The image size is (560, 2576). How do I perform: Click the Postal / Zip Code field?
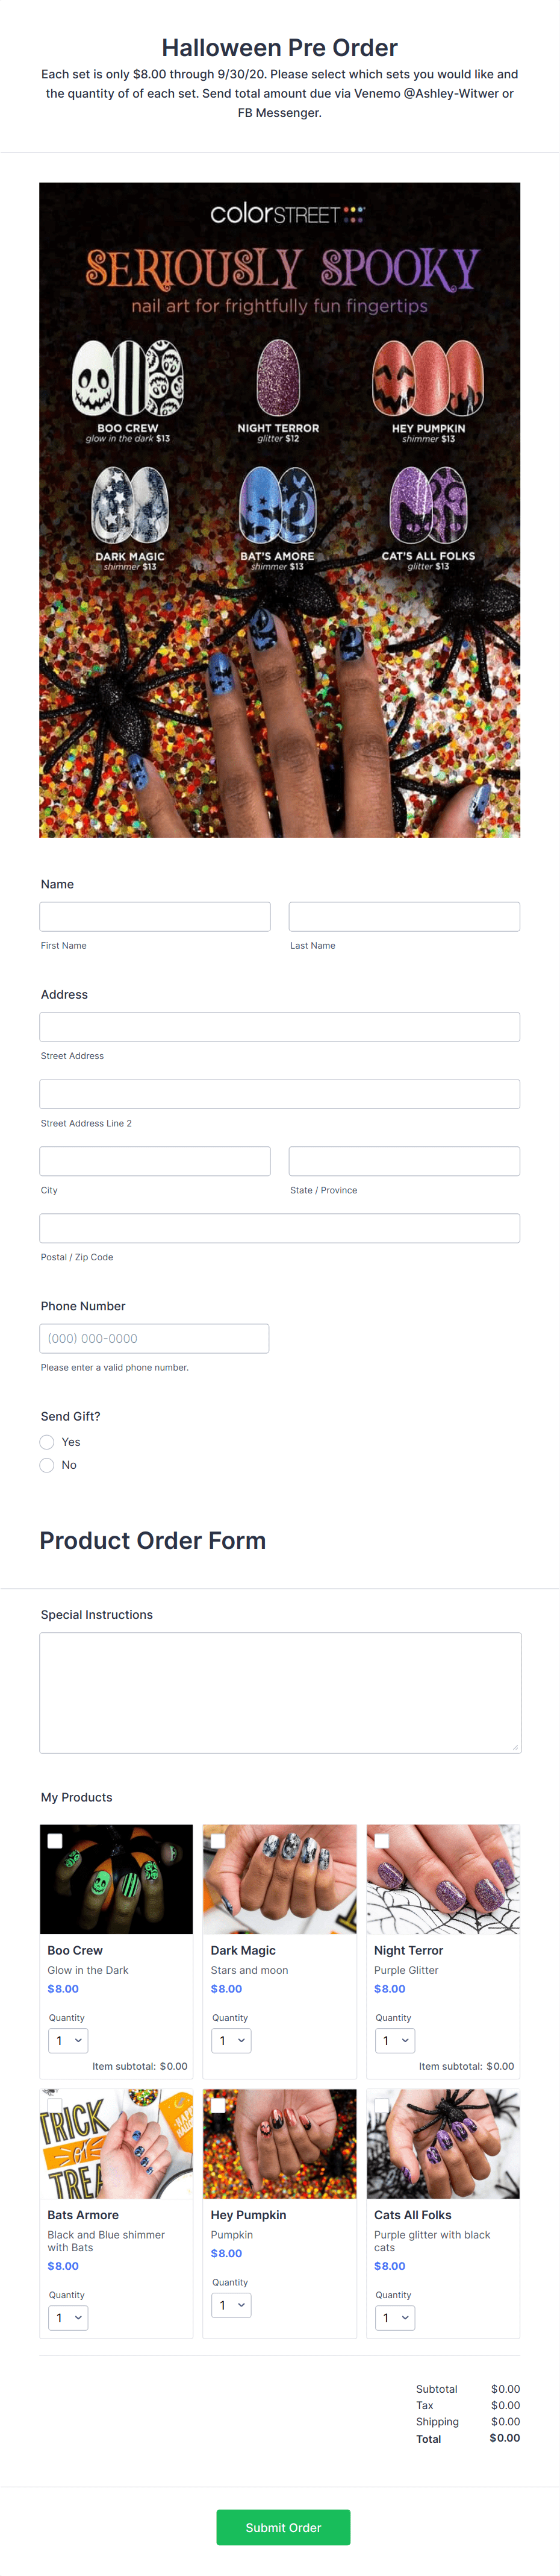point(279,1228)
